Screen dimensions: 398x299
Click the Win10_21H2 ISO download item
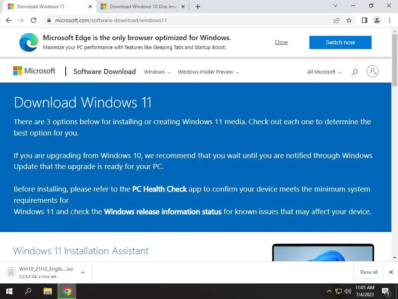pyautogui.click(x=46, y=272)
